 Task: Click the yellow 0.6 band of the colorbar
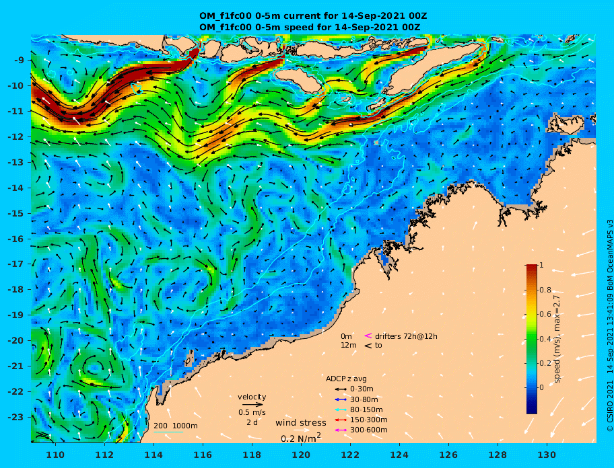tap(532, 314)
